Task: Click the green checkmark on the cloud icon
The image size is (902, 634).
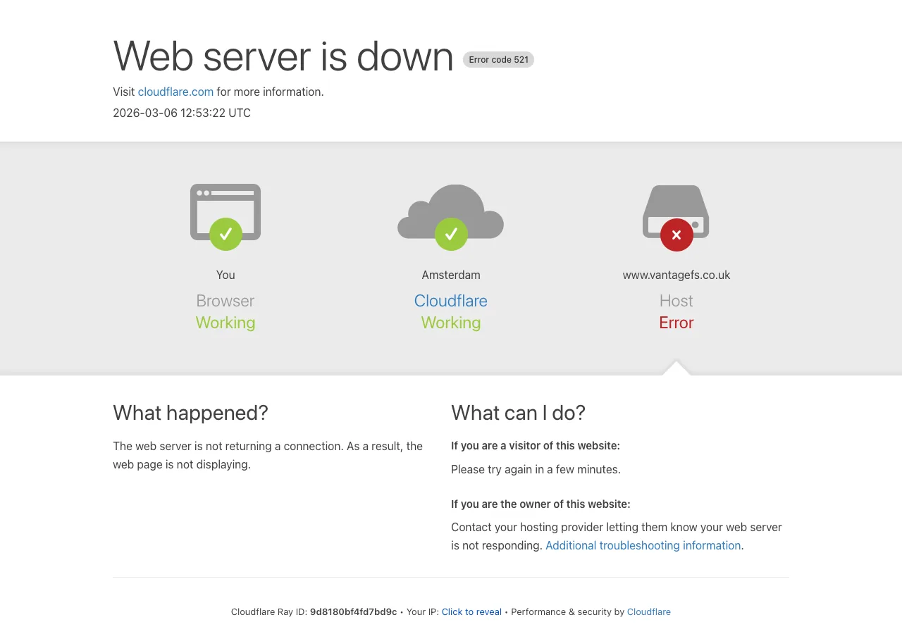Action: 451,234
